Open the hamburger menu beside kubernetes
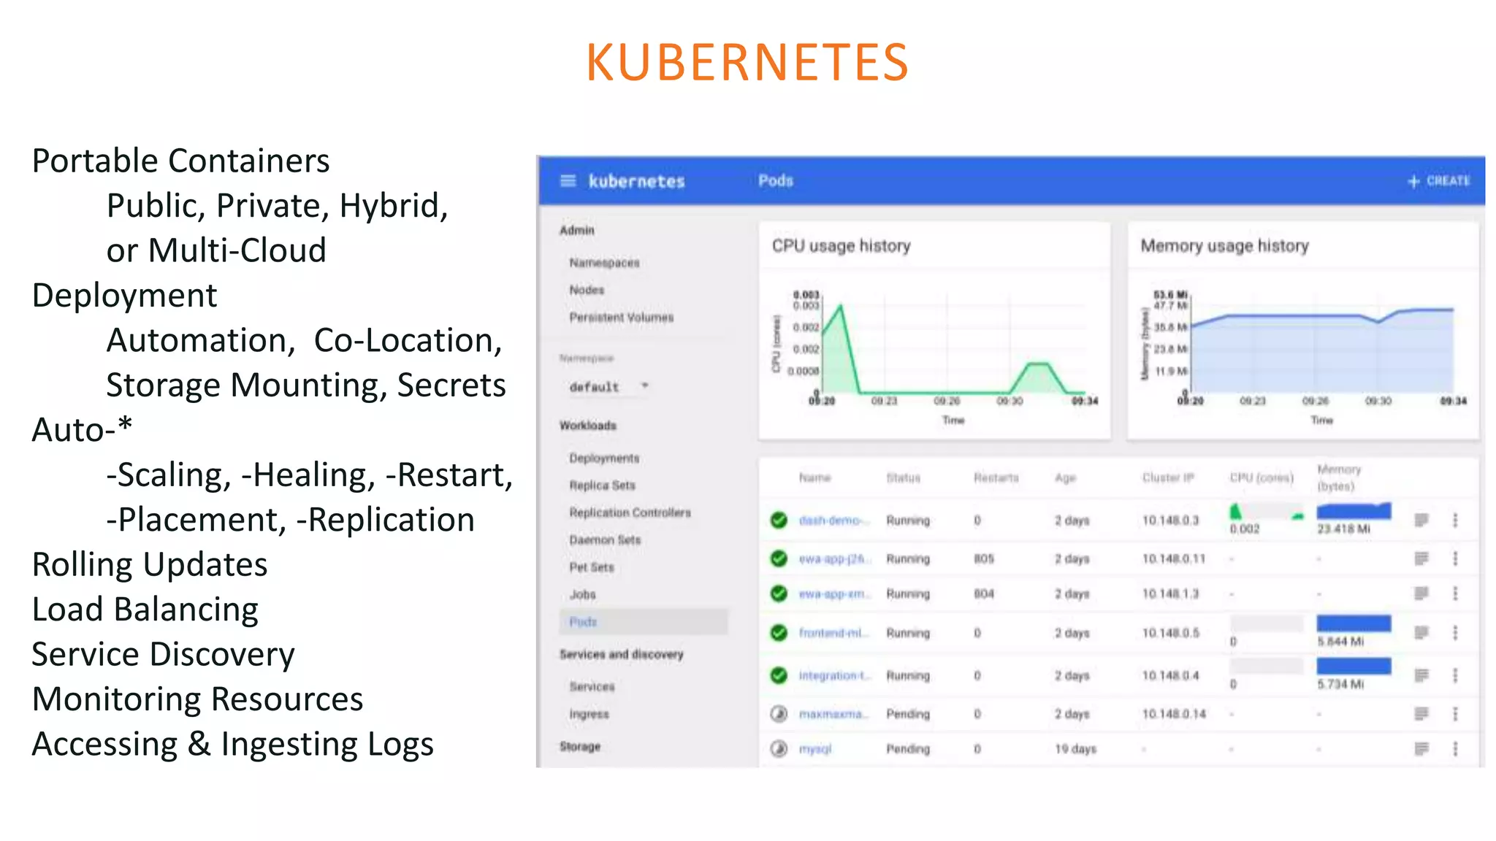Image resolution: width=1496 pixels, height=841 pixels. (x=568, y=181)
